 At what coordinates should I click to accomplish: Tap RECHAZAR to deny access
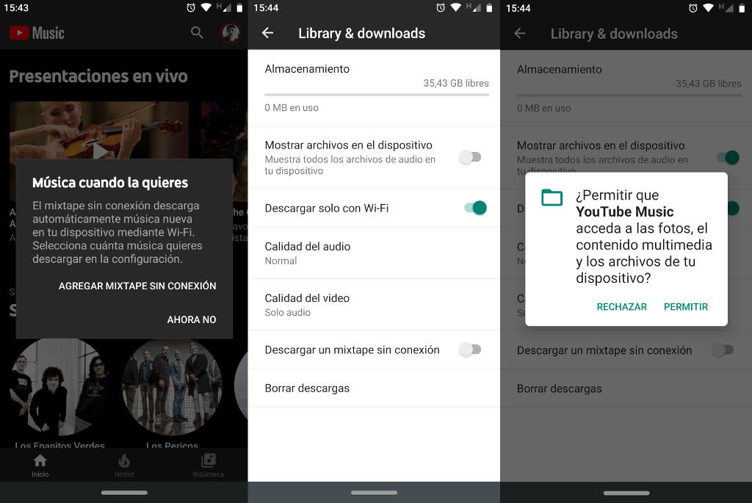click(621, 307)
